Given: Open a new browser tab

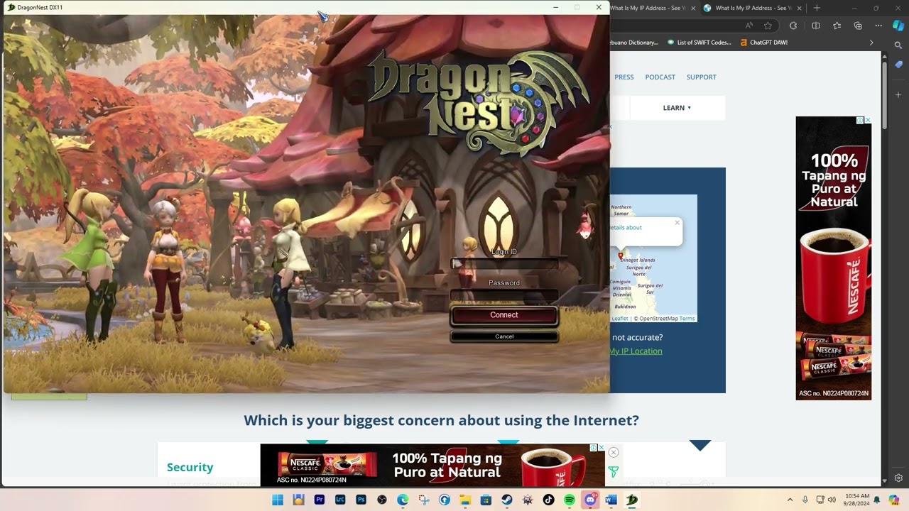Looking at the screenshot, I should click(x=817, y=8).
